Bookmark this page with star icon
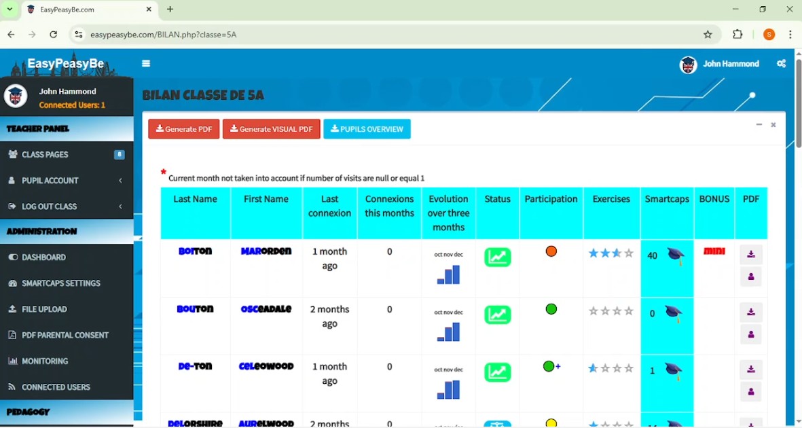The width and height of the screenshot is (802, 428). pyautogui.click(x=708, y=35)
